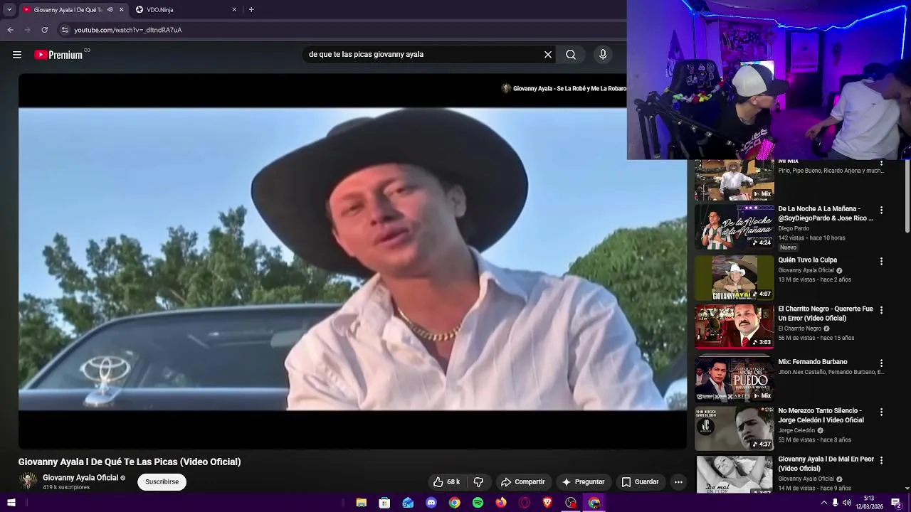The width and height of the screenshot is (911, 512).
Task: Open No Merezco Tanto Silencio video title
Action: [821, 415]
